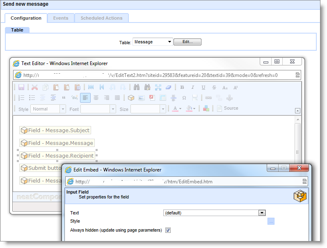327x248 pixels.
Task: Open the Text (default) dropdown
Action: coord(215,213)
